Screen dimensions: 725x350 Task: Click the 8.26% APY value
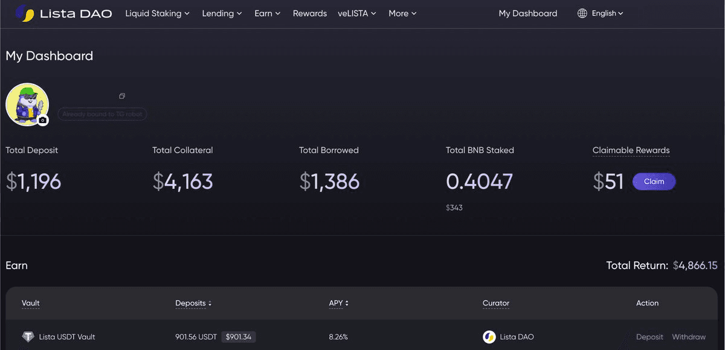coord(338,337)
